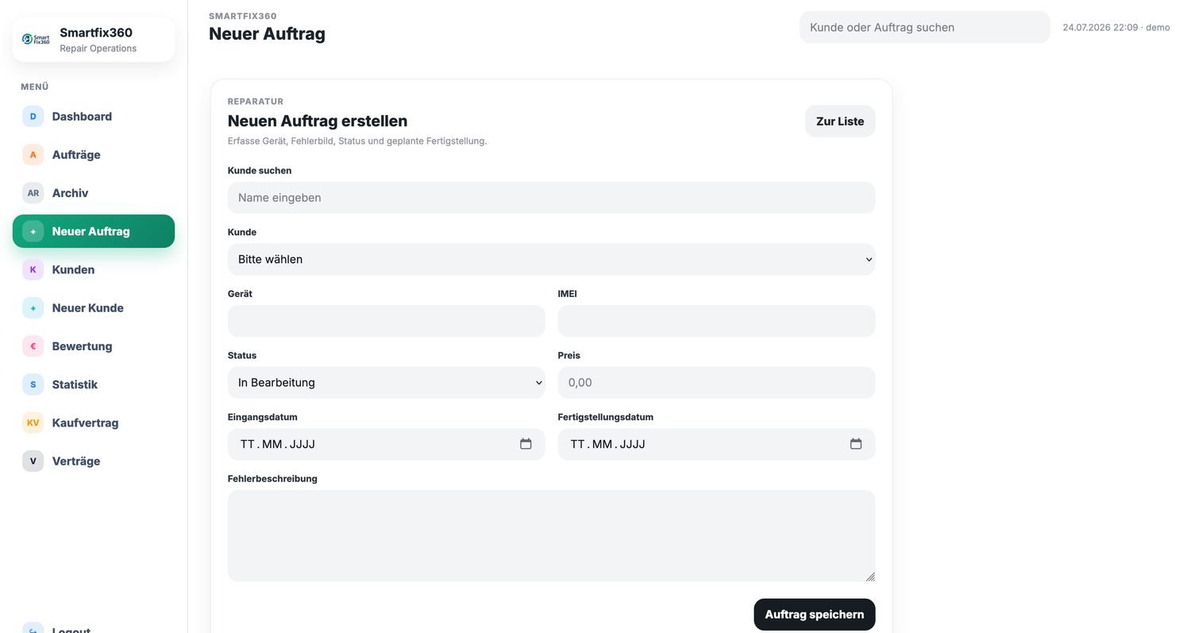Click the Eingangsdatum date field
The height and width of the screenshot is (633, 1191).
pos(386,444)
